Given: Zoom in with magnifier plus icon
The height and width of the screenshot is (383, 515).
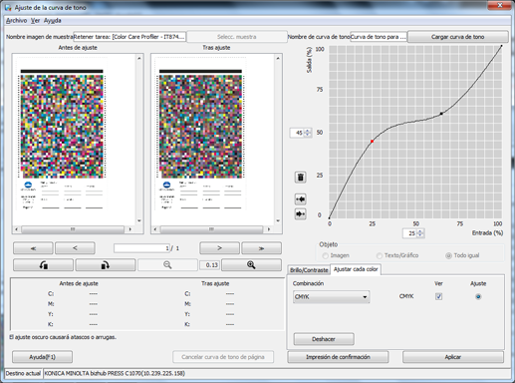Looking at the screenshot, I should tap(251, 265).
